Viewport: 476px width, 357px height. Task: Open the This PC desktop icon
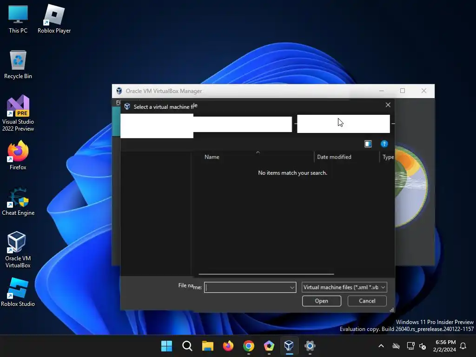click(18, 19)
